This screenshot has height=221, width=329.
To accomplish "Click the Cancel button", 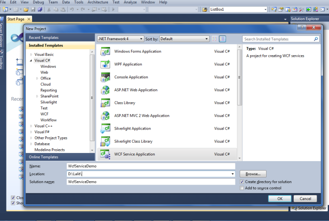I will (305, 199).
